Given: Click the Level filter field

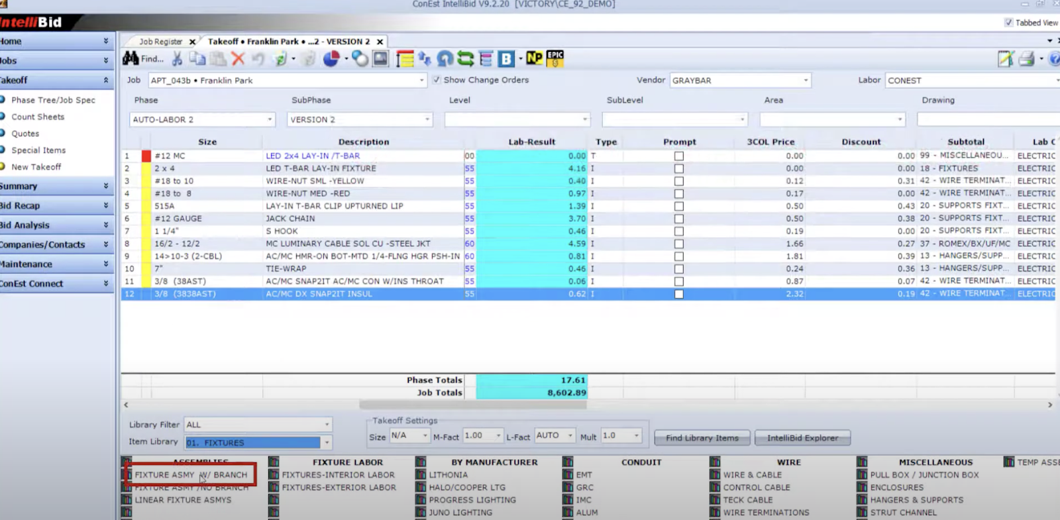Looking at the screenshot, I should [x=517, y=120].
